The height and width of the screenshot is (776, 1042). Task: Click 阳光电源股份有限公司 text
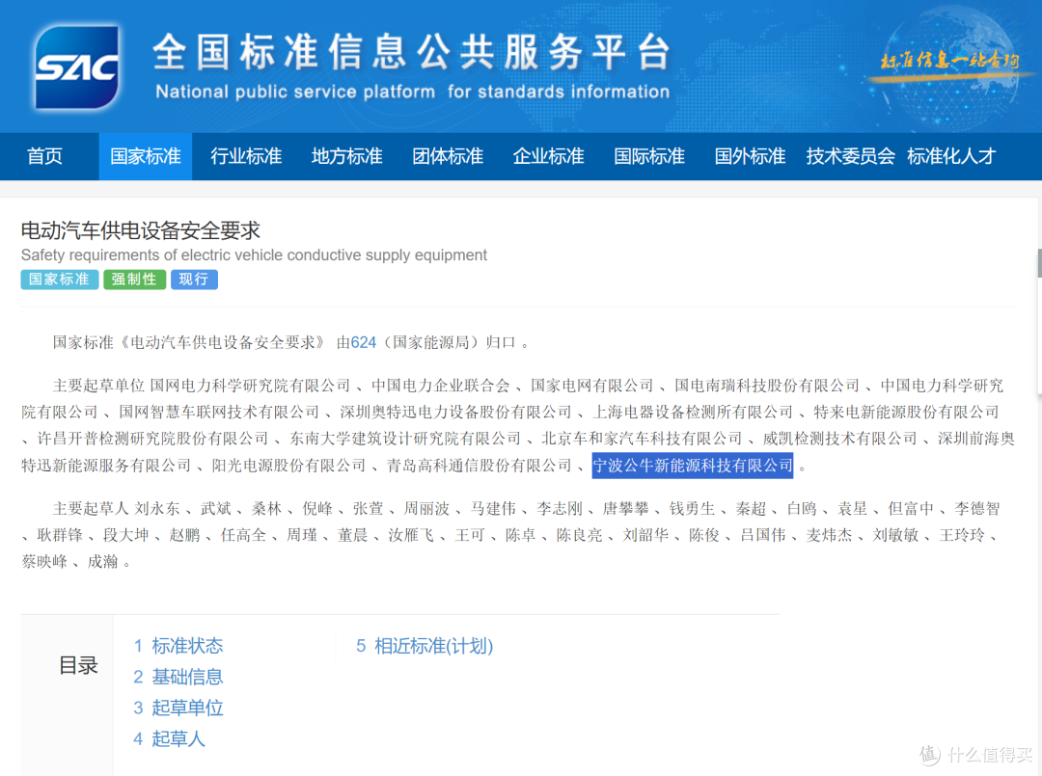click(x=289, y=466)
